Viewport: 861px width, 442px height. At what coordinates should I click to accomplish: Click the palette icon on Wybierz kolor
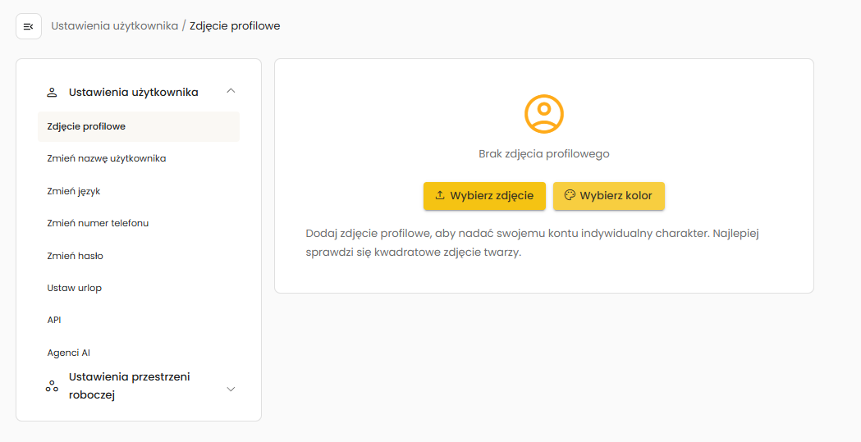coord(570,196)
